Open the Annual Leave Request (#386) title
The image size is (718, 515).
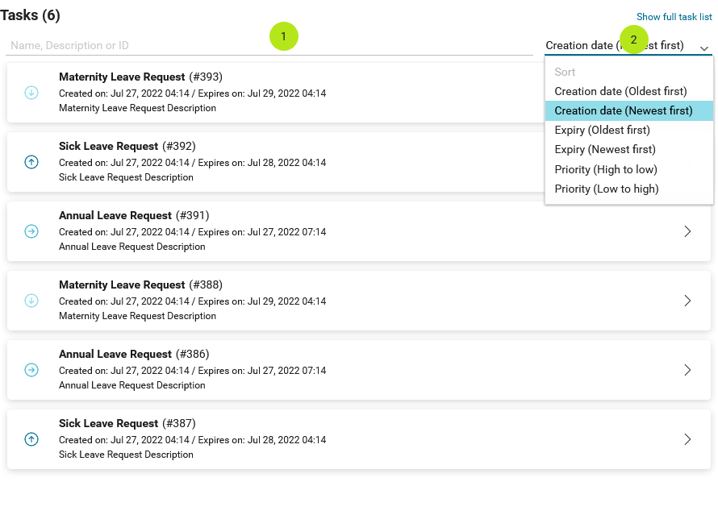[x=134, y=354]
